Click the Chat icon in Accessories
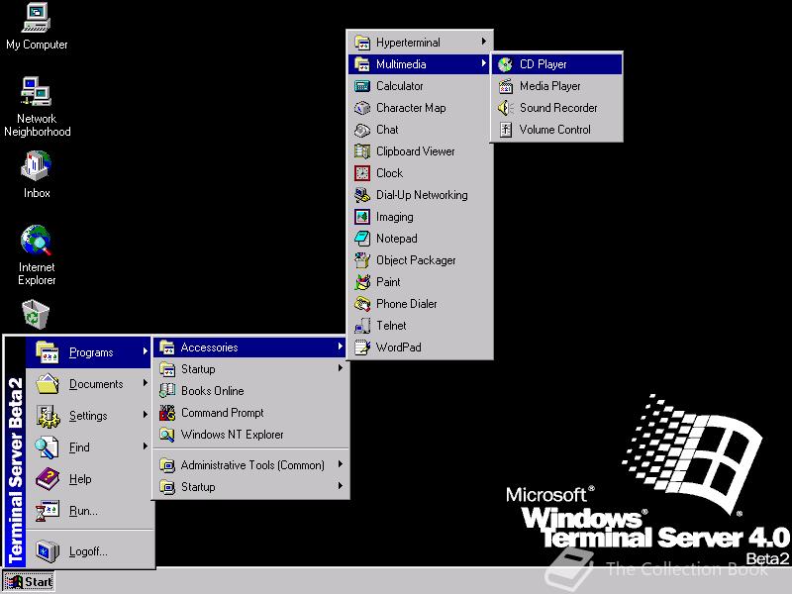The image size is (792, 594). coord(362,130)
